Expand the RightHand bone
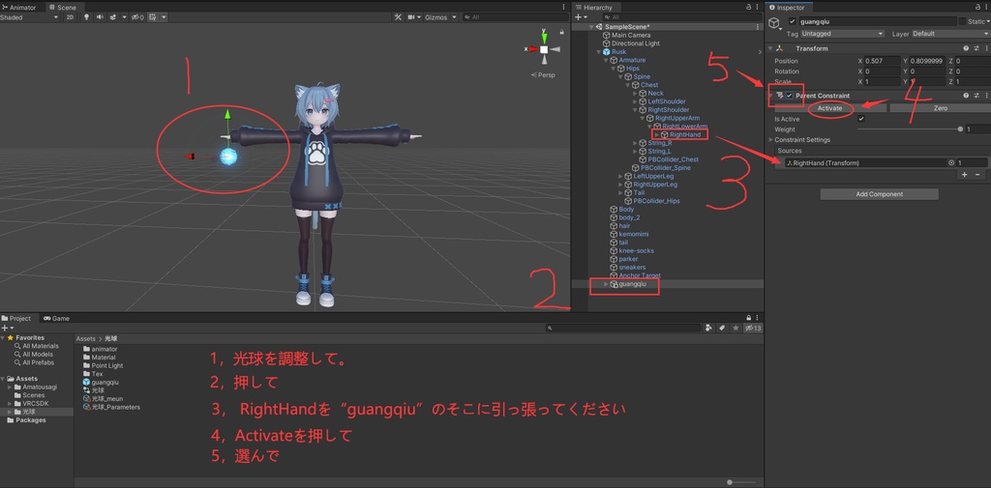The width and height of the screenshot is (991, 488). tap(657, 134)
